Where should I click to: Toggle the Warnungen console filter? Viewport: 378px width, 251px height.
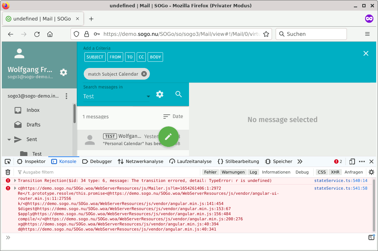(233, 172)
